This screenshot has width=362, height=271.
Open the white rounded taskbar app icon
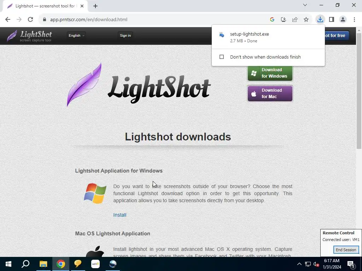[x=95, y=264]
